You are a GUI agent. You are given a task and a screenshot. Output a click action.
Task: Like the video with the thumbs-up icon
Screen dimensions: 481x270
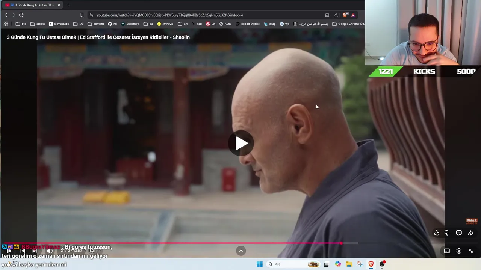click(437, 233)
